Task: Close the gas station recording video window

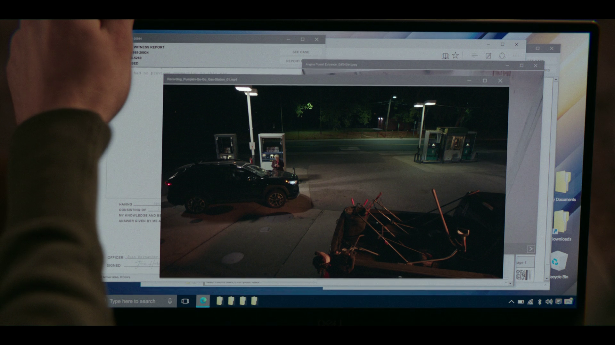Action: point(500,80)
